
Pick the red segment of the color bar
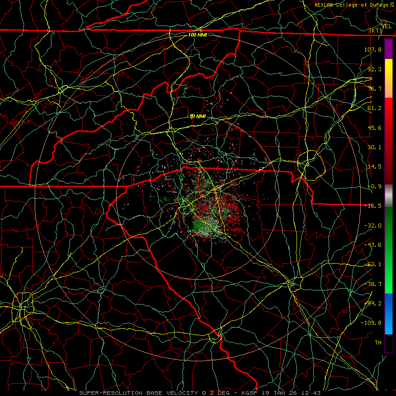point(389,141)
